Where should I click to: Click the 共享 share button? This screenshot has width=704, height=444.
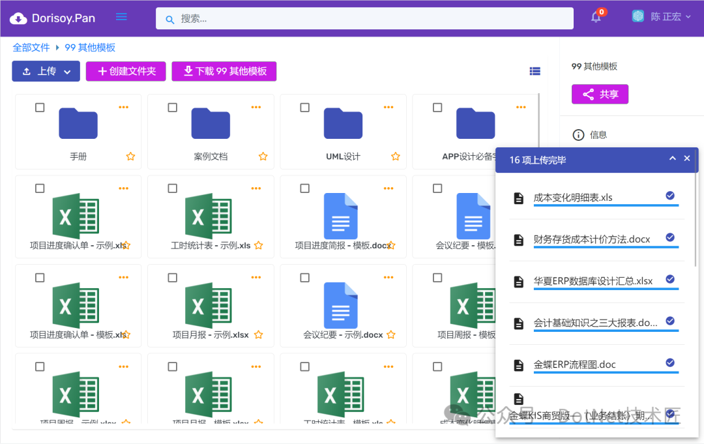(x=600, y=95)
